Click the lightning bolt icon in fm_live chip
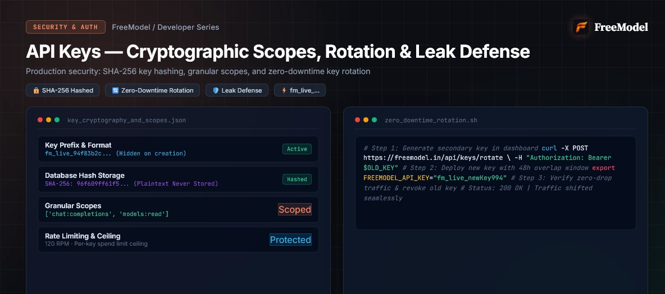The width and height of the screenshot is (665, 294). click(x=284, y=90)
